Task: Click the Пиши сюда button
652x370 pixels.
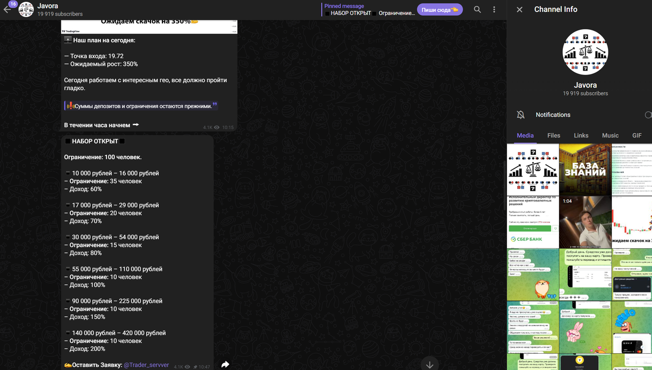Action: point(440,10)
